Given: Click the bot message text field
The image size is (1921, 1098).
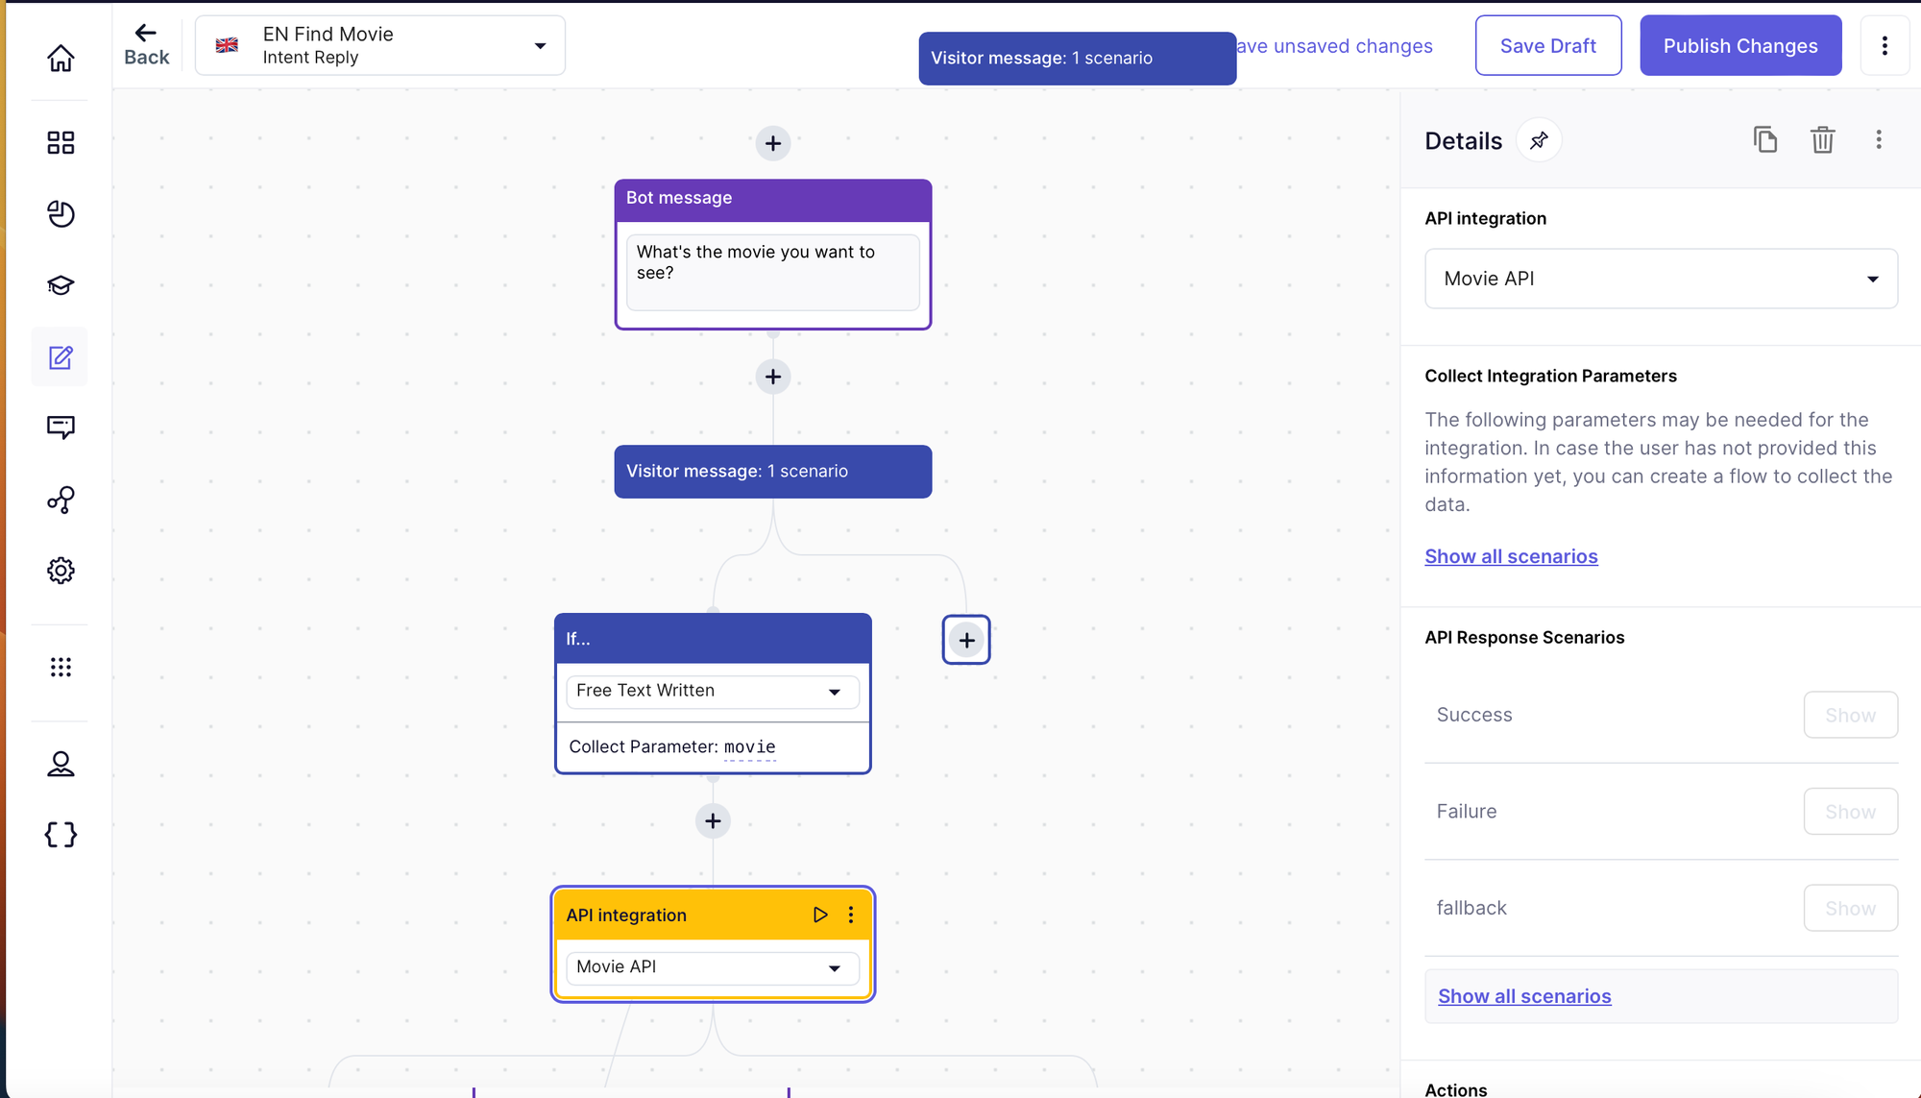Looking at the screenshot, I should coord(772,272).
